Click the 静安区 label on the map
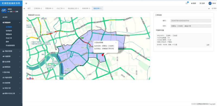Image resolution: width=217 pixels, height=106 pixels. 44,18
